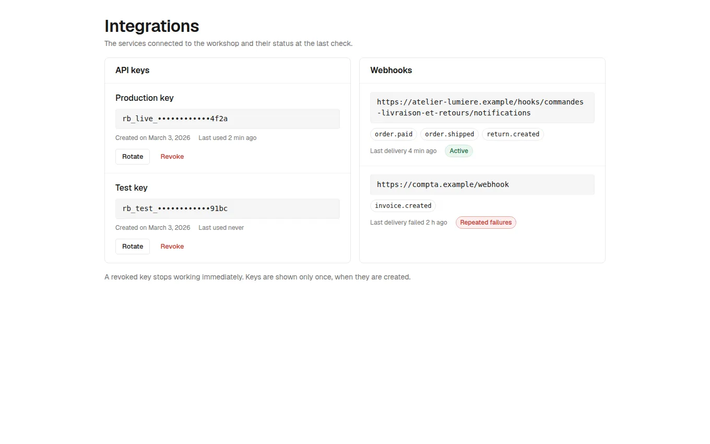Image resolution: width=710 pixels, height=444 pixels.
Task: Click the Repeated failures status badge
Action: (x=486, y=223)
